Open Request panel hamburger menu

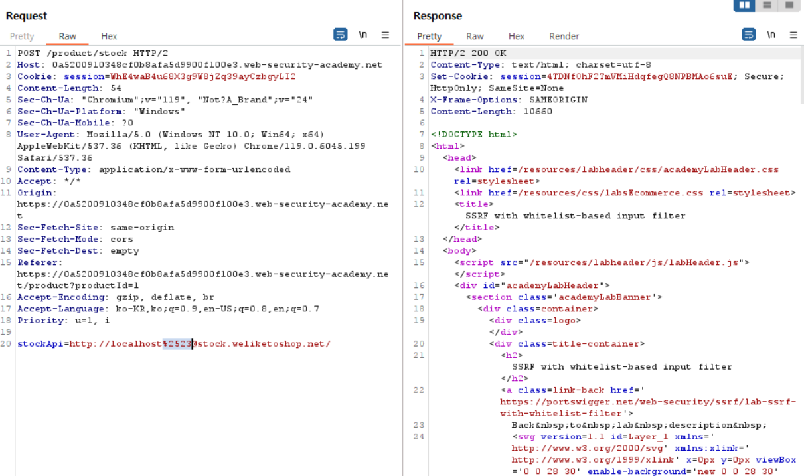click(385, 35)
